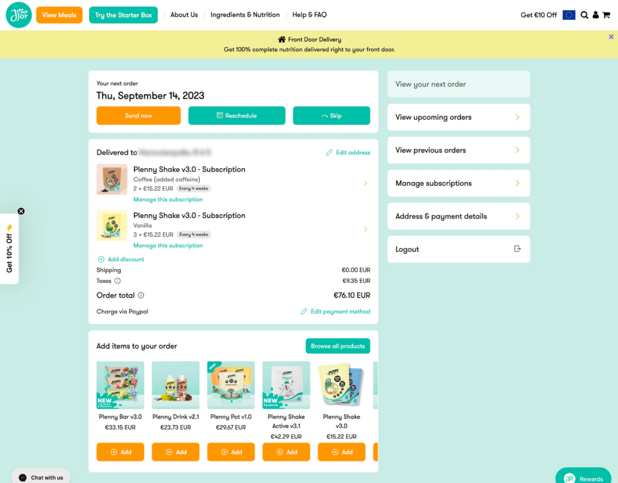Open View upcoming orders
The width and height of the screenshot is (618, 483).
(459, 118)
